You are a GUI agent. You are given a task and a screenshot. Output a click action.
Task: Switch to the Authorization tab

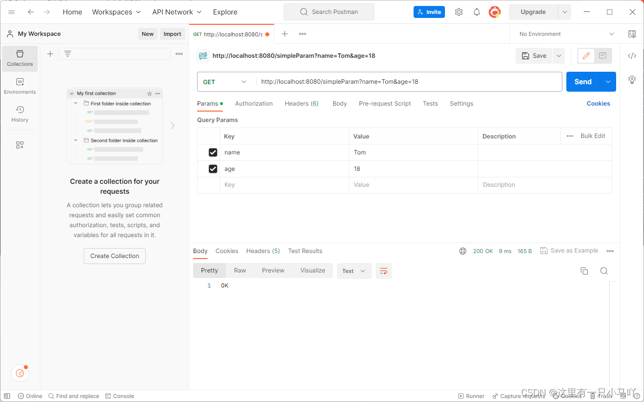click(254, 104)
